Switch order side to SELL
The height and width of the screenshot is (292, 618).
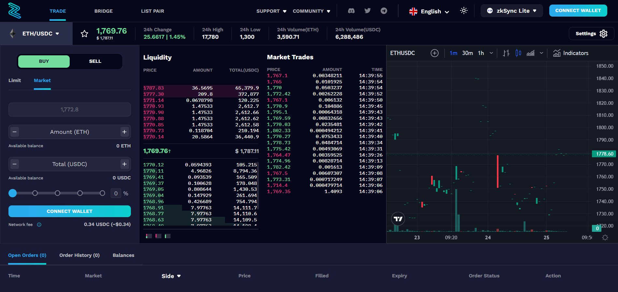tap(95, 61)
